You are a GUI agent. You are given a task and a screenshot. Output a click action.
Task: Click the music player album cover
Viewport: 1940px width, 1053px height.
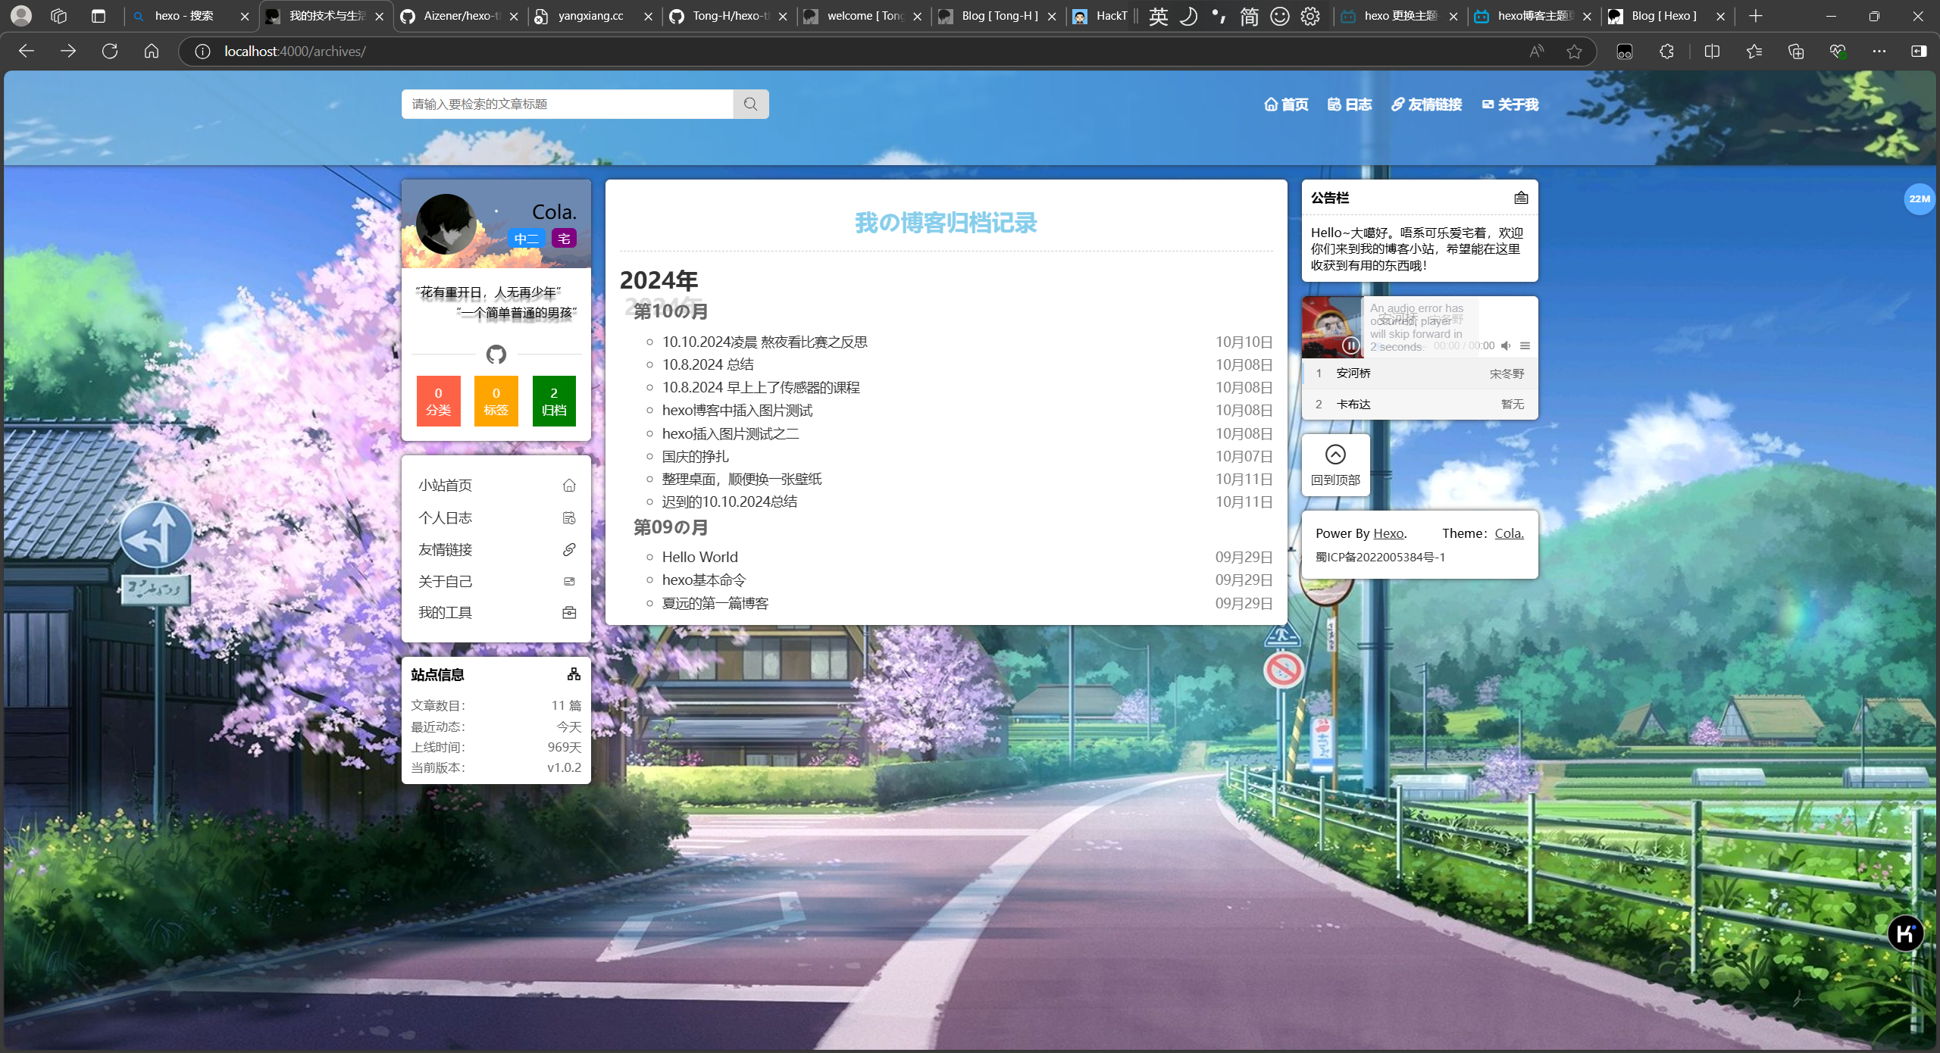tap(1331, 327)
